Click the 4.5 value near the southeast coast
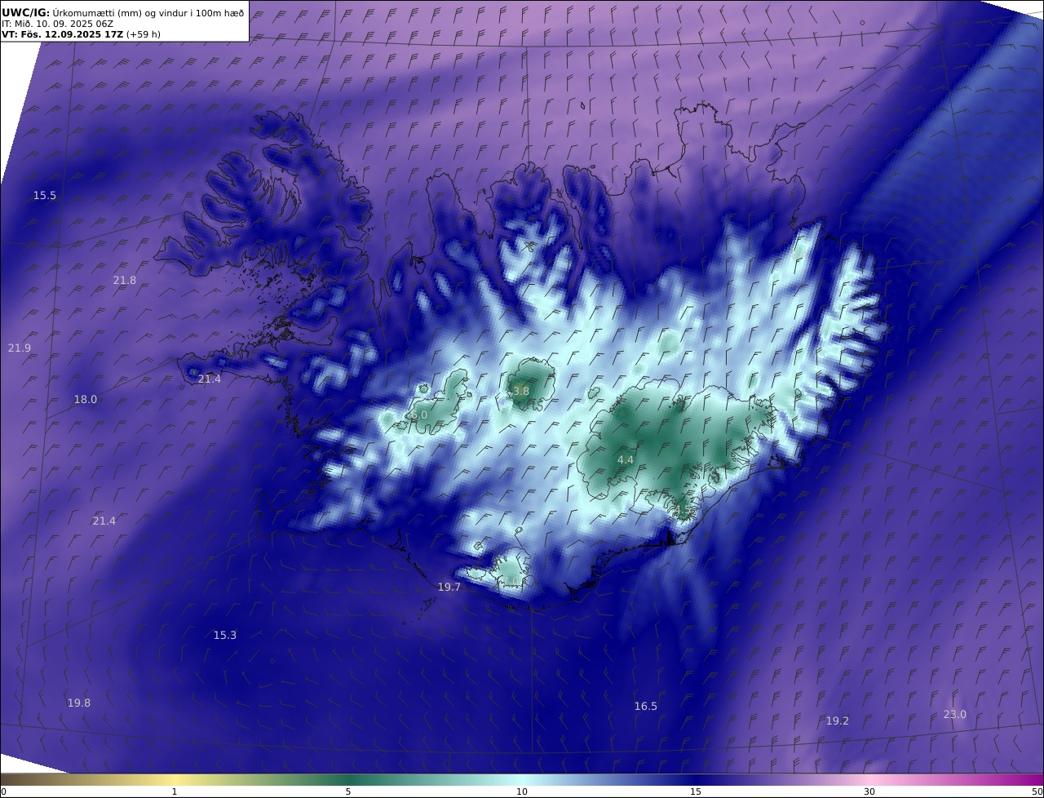The height and width of the screenshot is (798, 1044). [682, 512]
